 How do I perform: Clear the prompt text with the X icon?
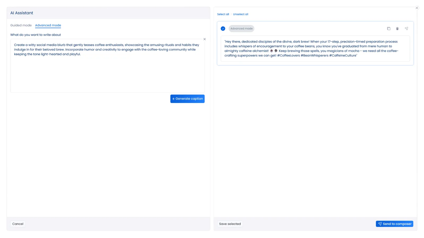click(205, 39)
